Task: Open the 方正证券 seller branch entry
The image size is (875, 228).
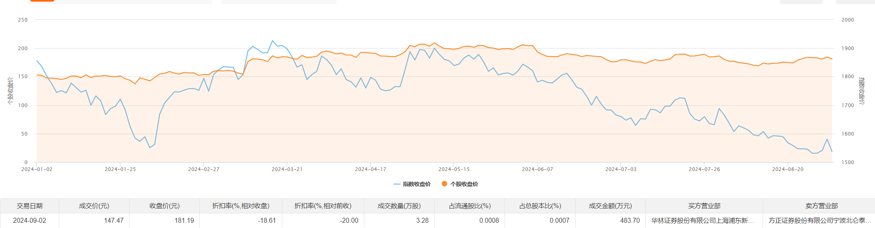Action: (819, 220)
